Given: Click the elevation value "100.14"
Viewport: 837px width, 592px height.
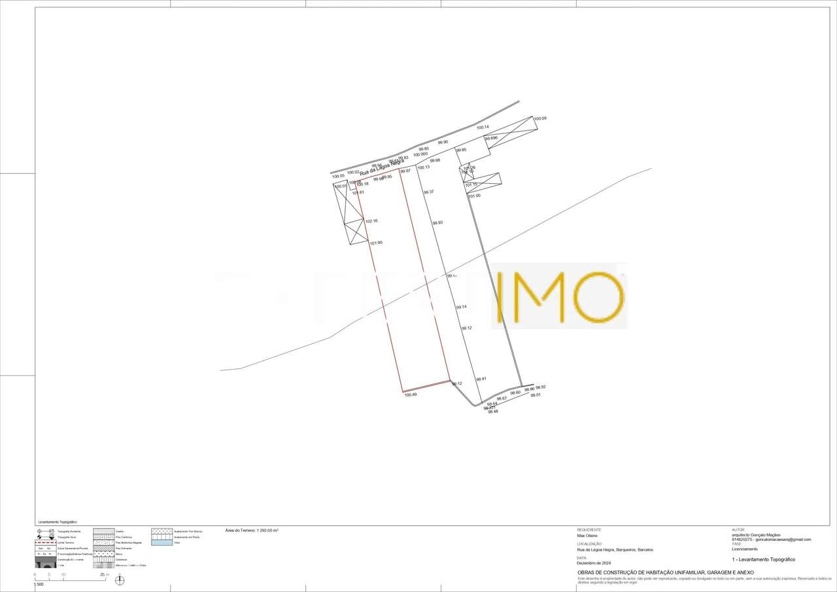Looking at the screenshot, I should [x=483, y=127].
